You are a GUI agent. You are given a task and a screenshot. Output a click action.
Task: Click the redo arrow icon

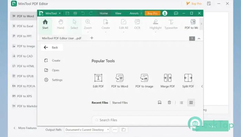[x=91, y=13]
